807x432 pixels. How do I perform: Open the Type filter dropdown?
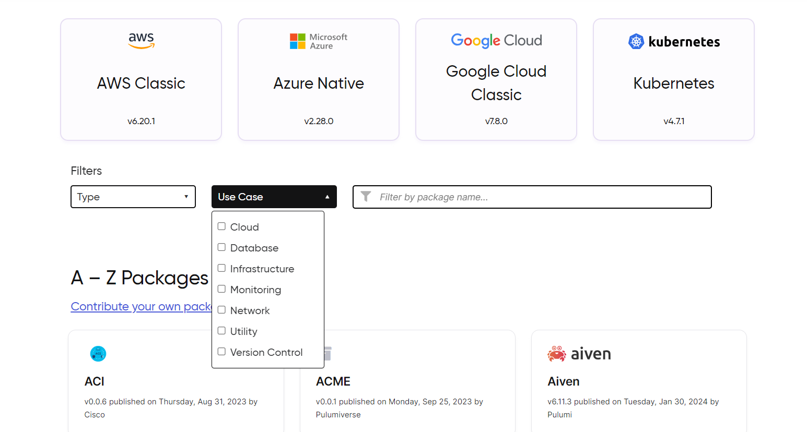point(133,197)
